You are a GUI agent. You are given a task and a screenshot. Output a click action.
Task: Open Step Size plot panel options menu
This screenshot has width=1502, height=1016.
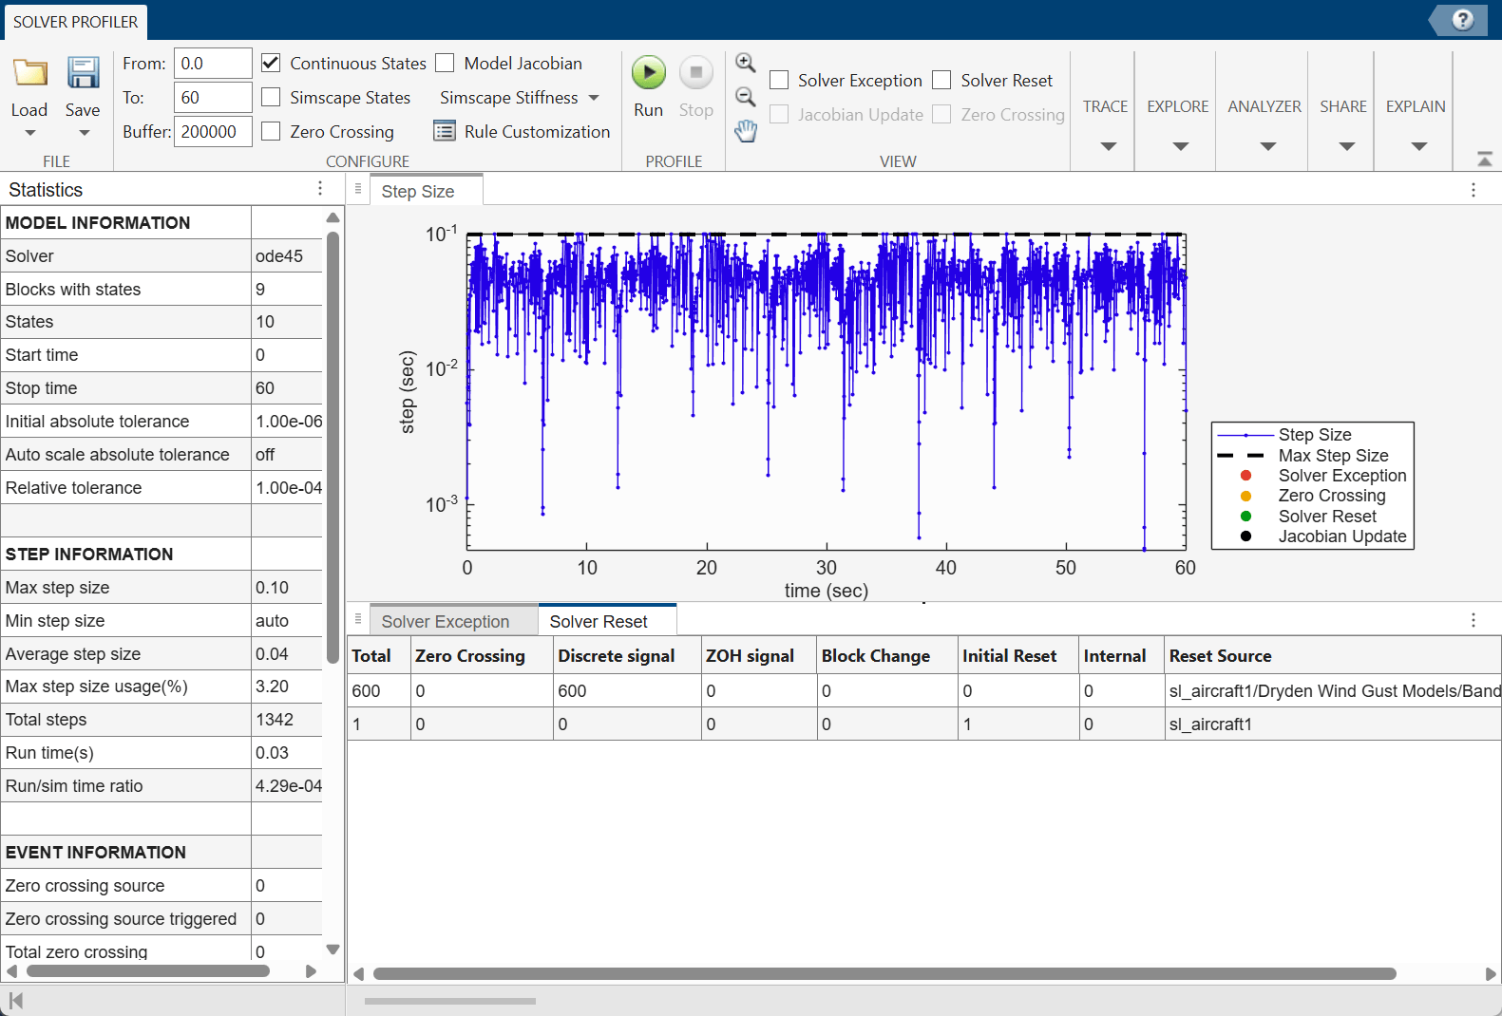pos(1473,190)
